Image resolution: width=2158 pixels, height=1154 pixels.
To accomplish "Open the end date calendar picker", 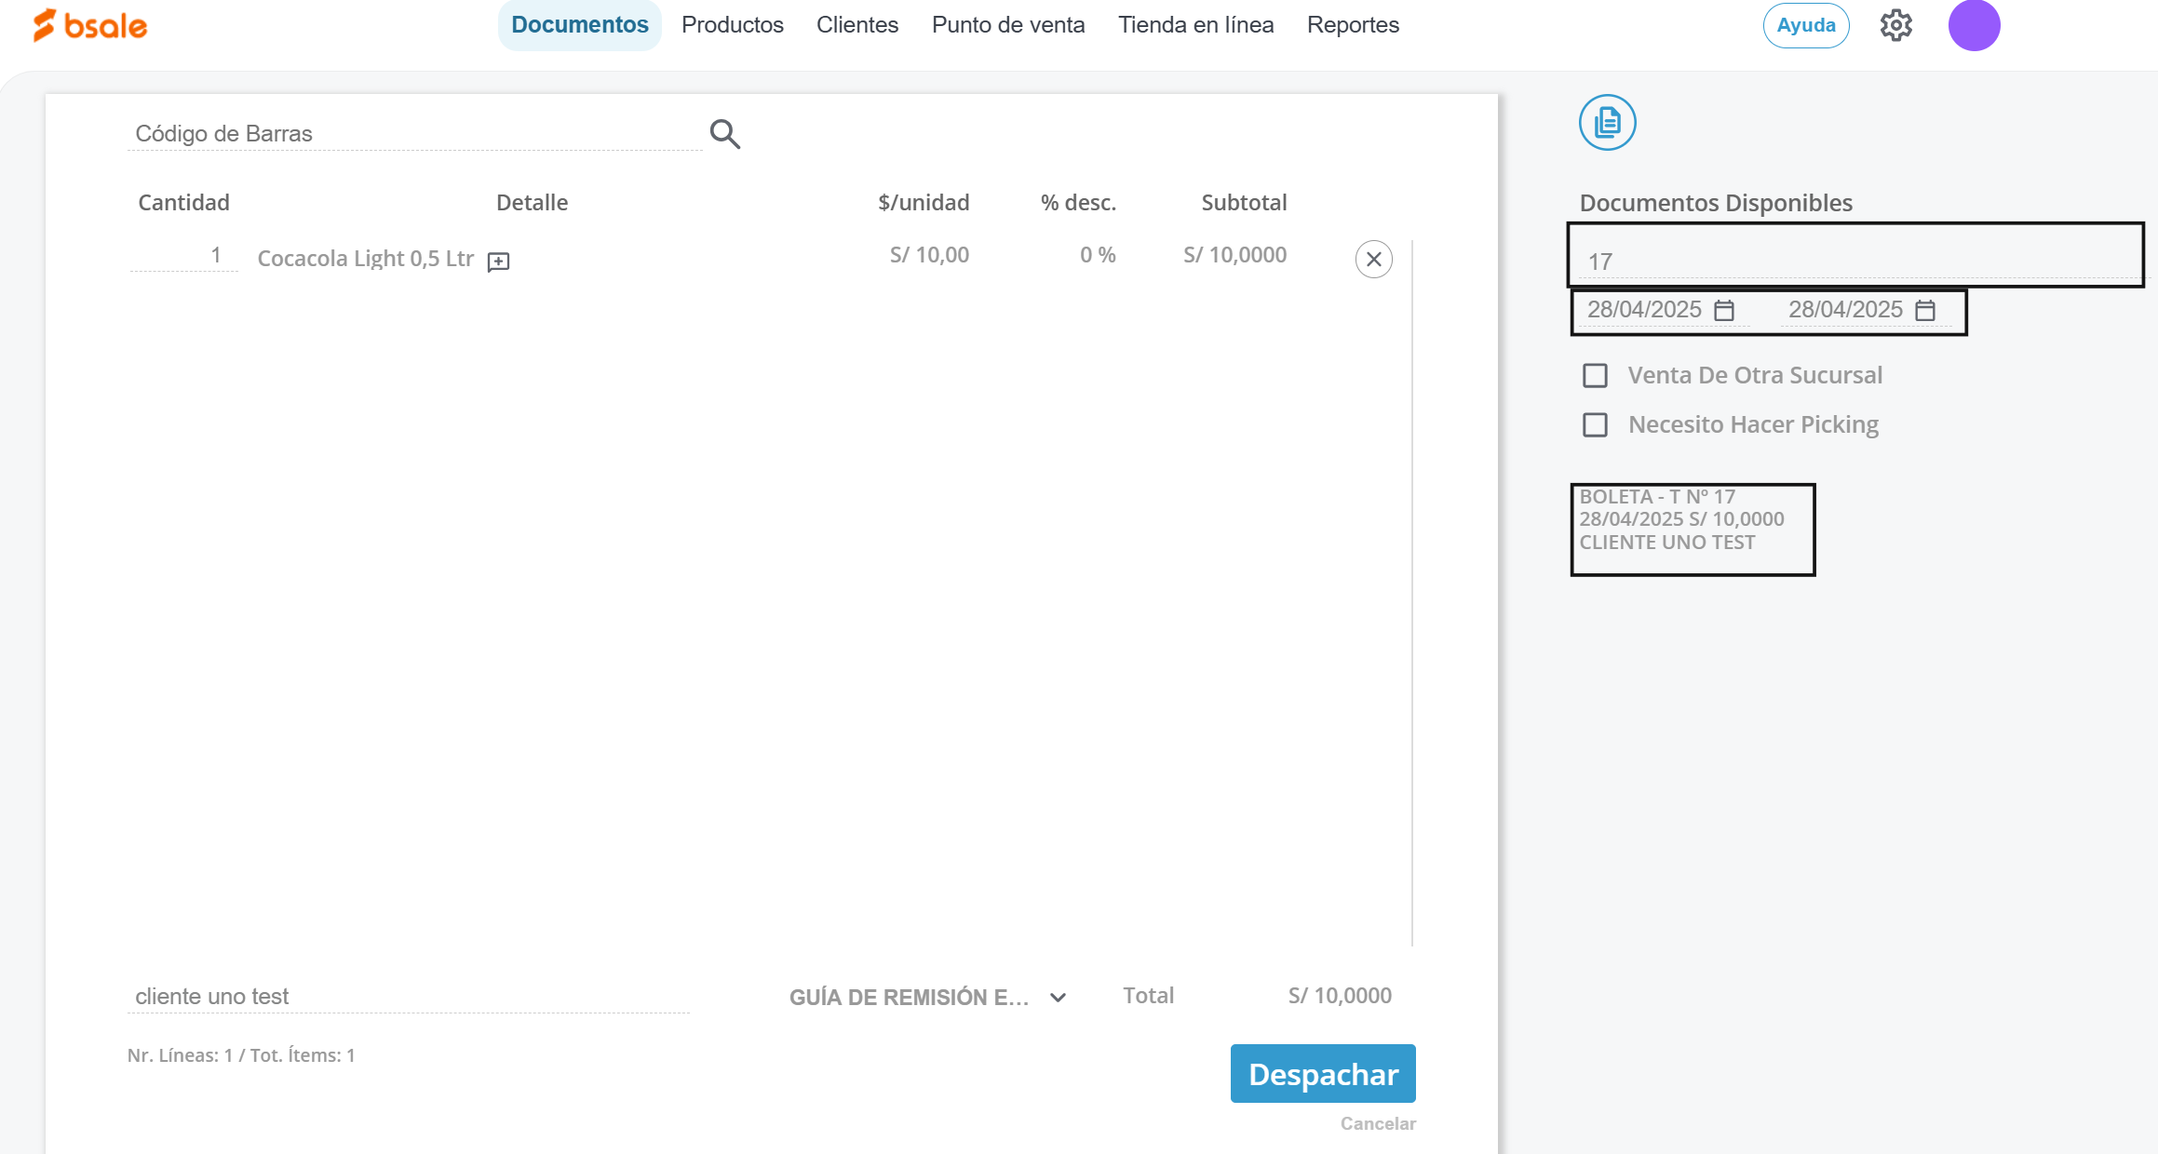I will tap(1925, 310).
